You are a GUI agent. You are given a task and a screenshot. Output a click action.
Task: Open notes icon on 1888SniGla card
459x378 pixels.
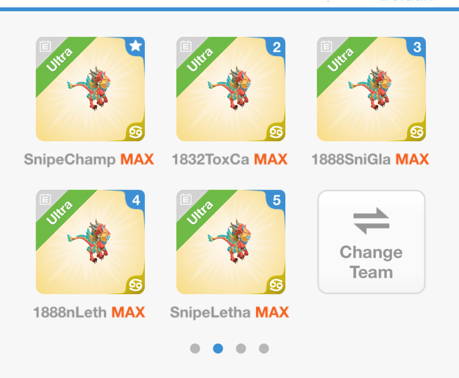click(326, 46)
